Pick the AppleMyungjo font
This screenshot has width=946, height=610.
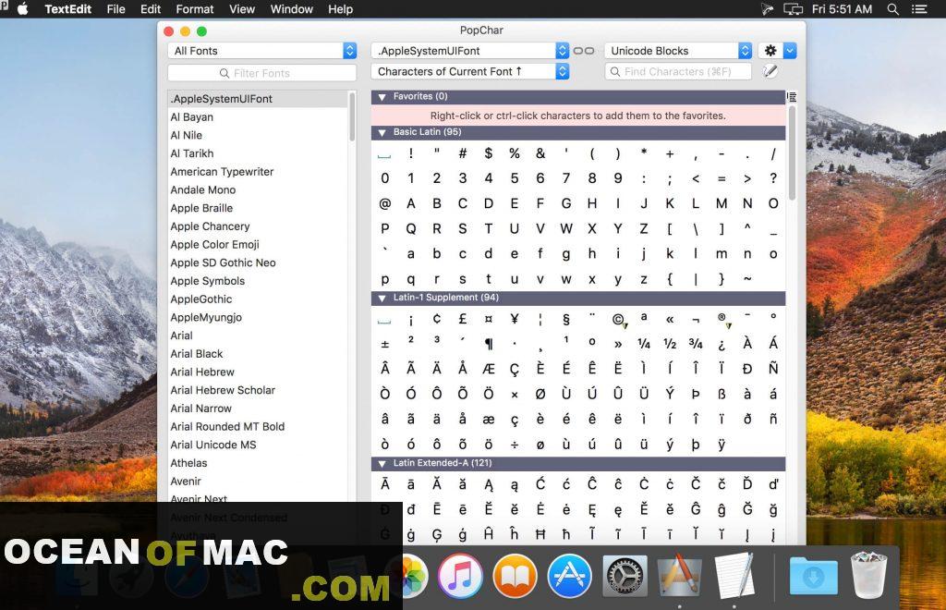(x=206, y=317)
